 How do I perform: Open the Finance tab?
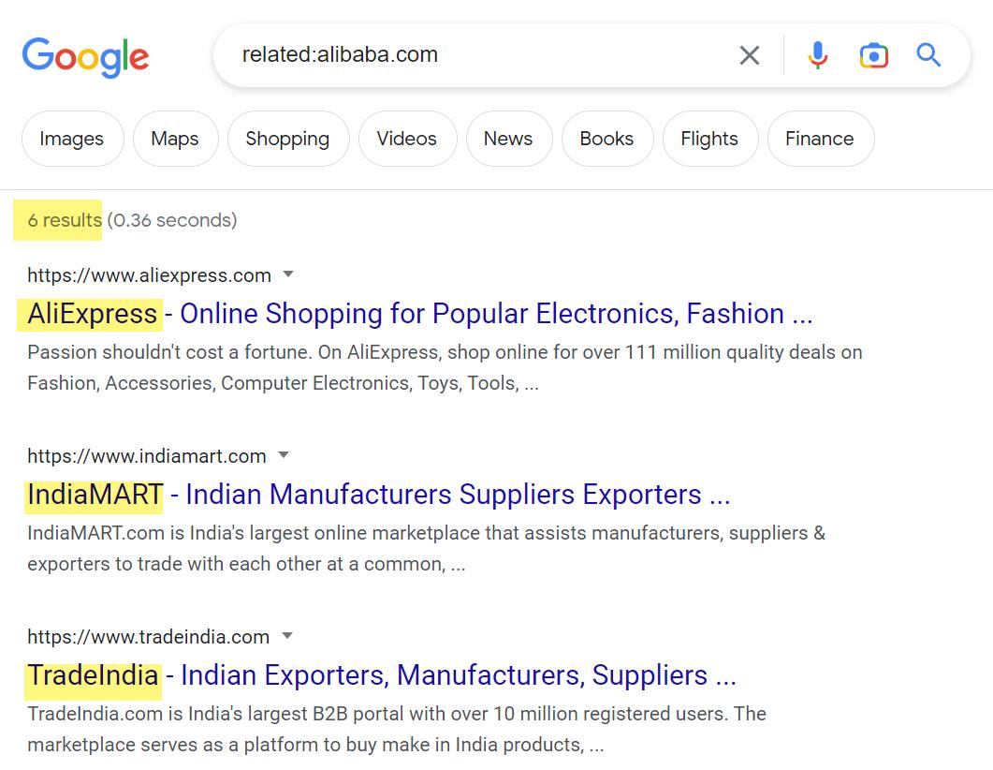click(819, 139)
